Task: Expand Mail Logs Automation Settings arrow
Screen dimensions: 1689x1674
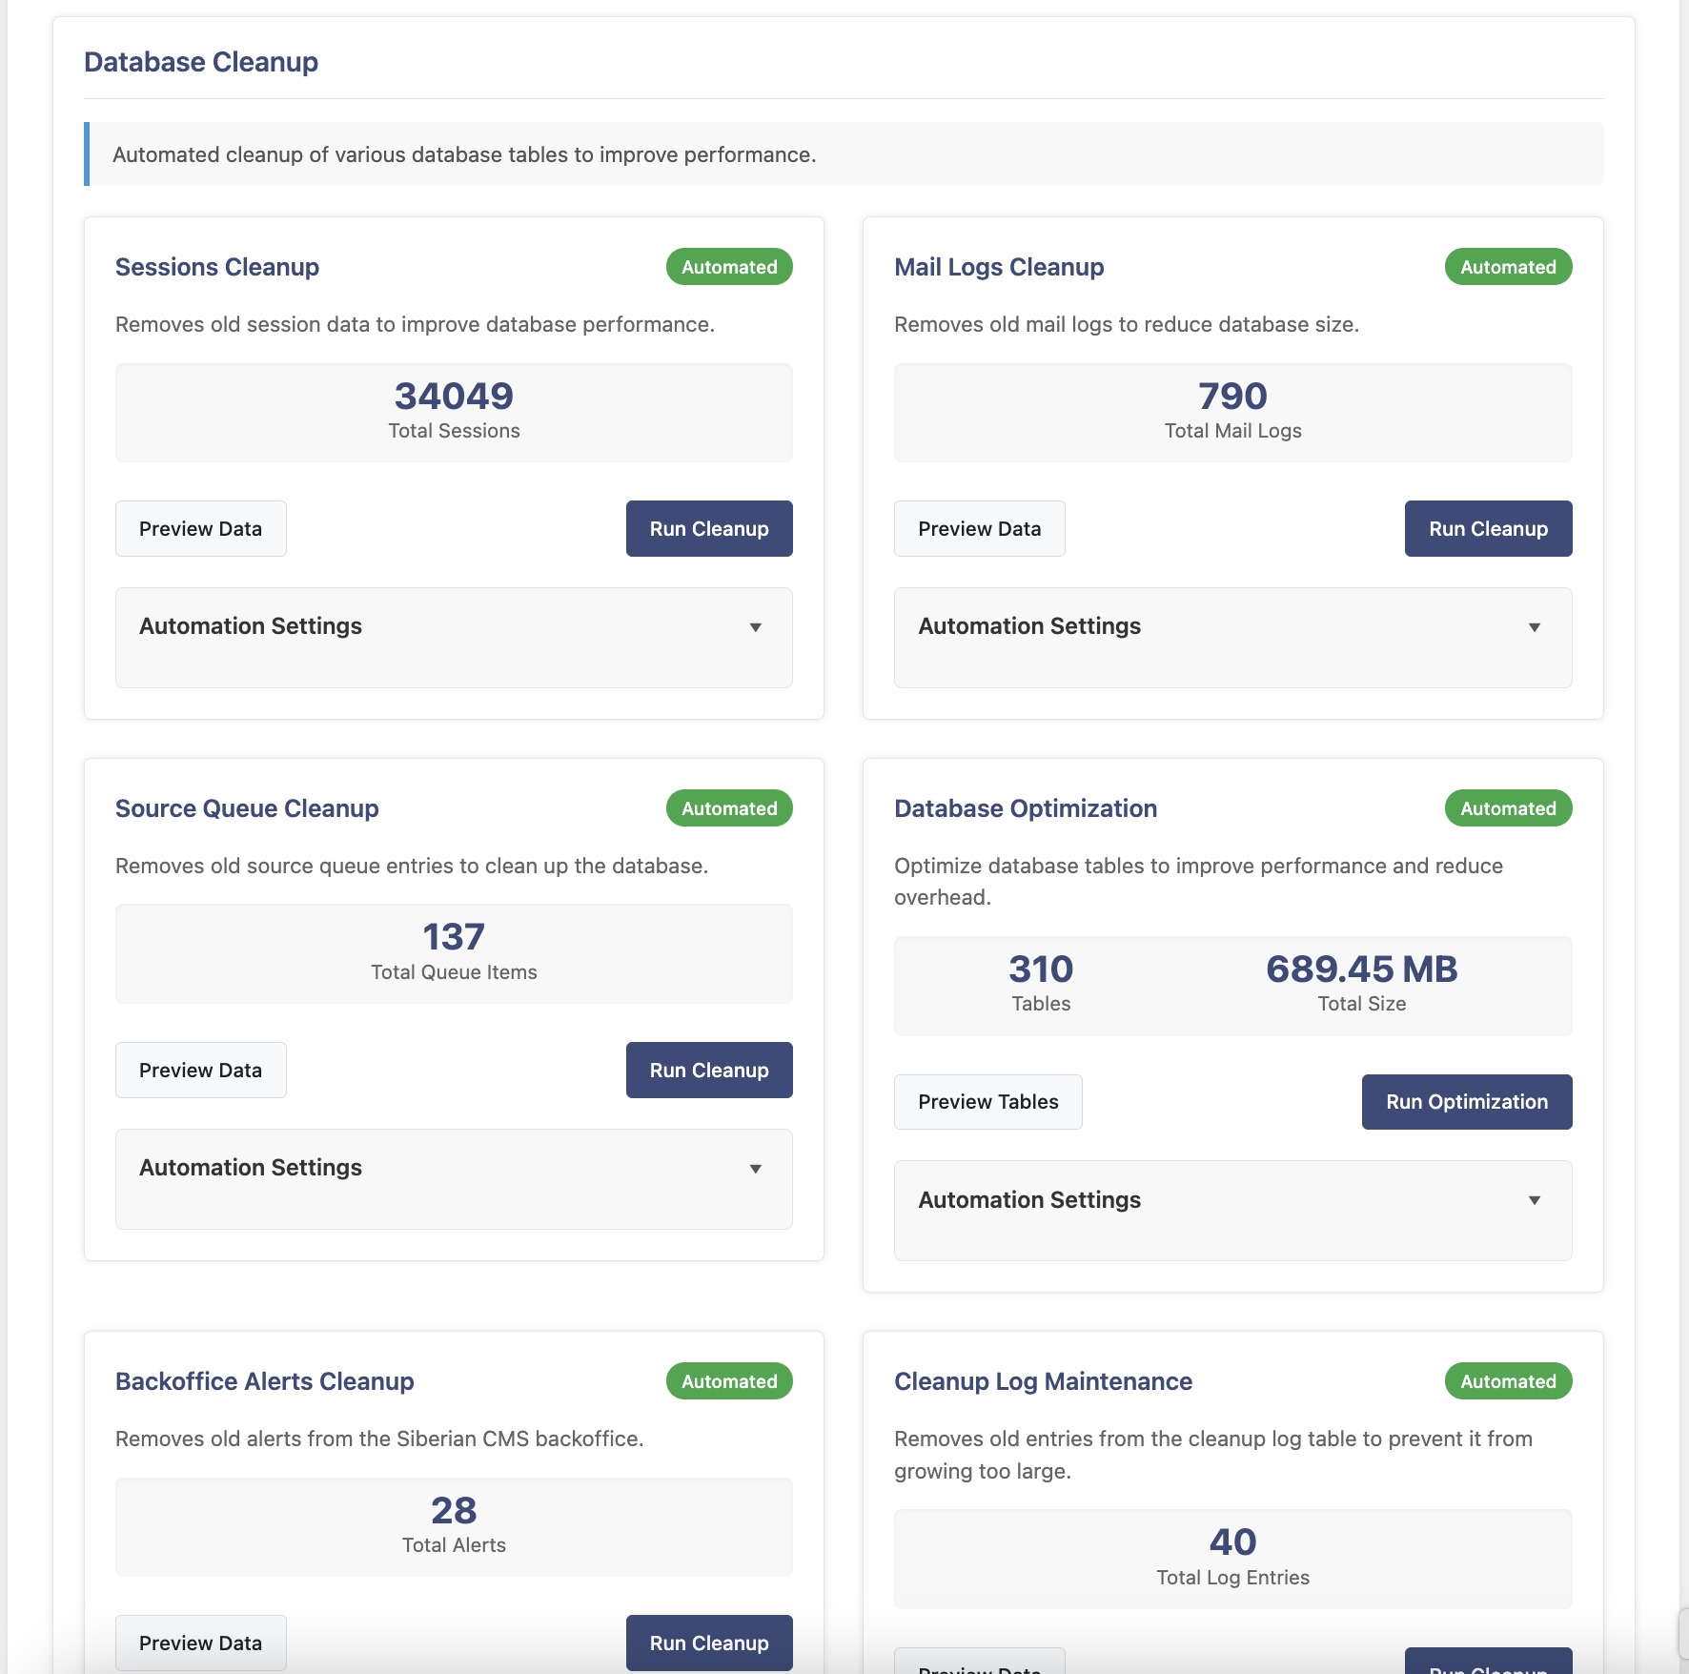Action: click(x=1534, y=627)
